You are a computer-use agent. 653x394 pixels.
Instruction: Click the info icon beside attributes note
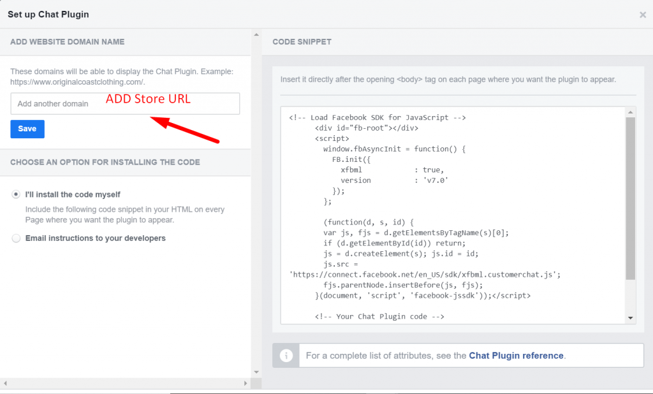click(286, 356)
